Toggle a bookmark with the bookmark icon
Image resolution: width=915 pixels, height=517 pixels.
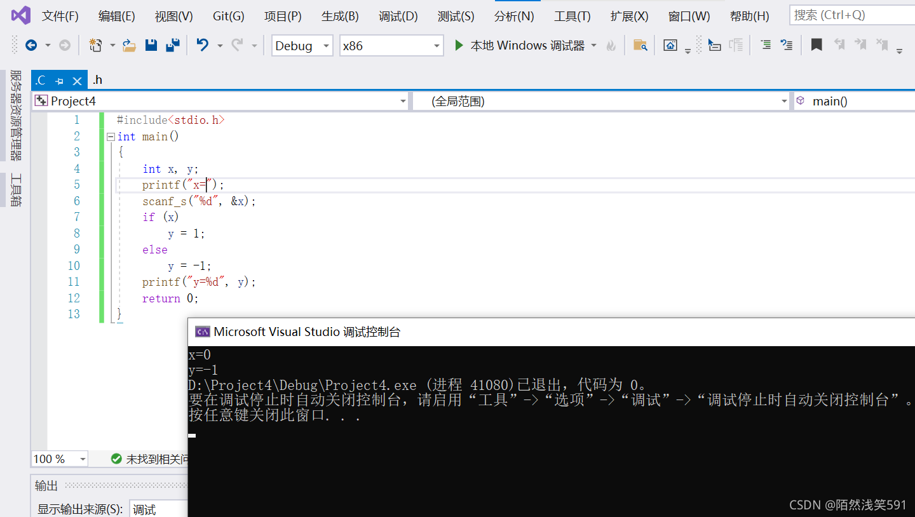tap(817, 45)
